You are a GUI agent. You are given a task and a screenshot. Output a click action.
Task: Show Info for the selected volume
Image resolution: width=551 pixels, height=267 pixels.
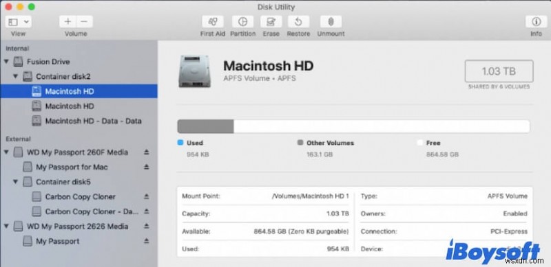[x=536, y=22]
